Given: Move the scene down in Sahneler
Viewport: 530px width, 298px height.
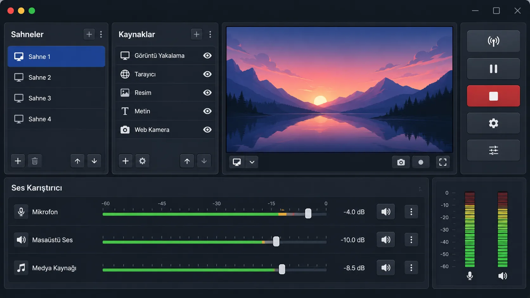Looking at the screenshot, I should pyautogui.click(x=94, y=161).
